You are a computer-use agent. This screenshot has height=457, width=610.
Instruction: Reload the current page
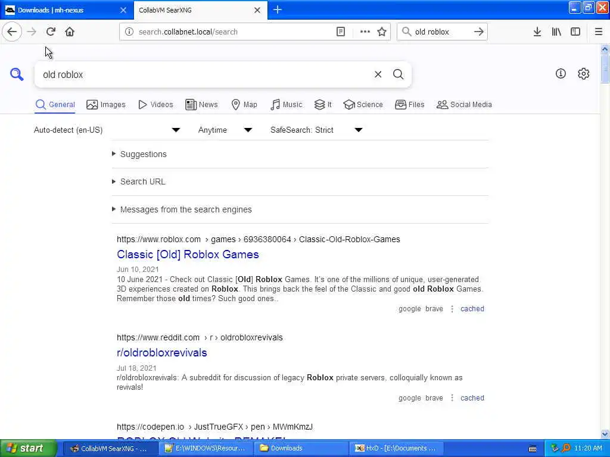click(x=51, y=32)
